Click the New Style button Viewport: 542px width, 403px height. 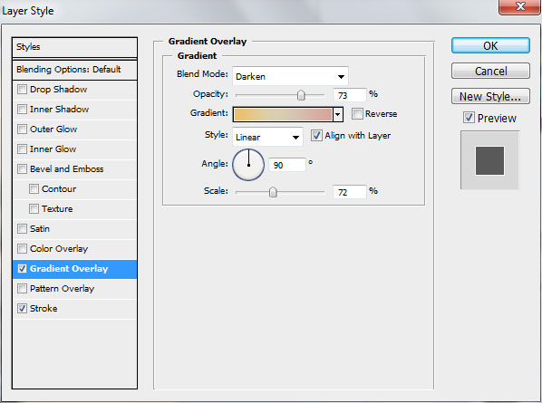(490, 96)
